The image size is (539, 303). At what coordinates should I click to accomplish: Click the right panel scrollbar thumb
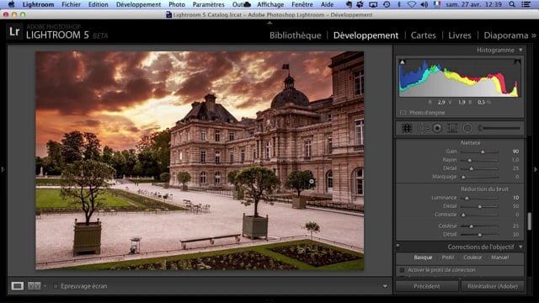click(x=530, y=221)
